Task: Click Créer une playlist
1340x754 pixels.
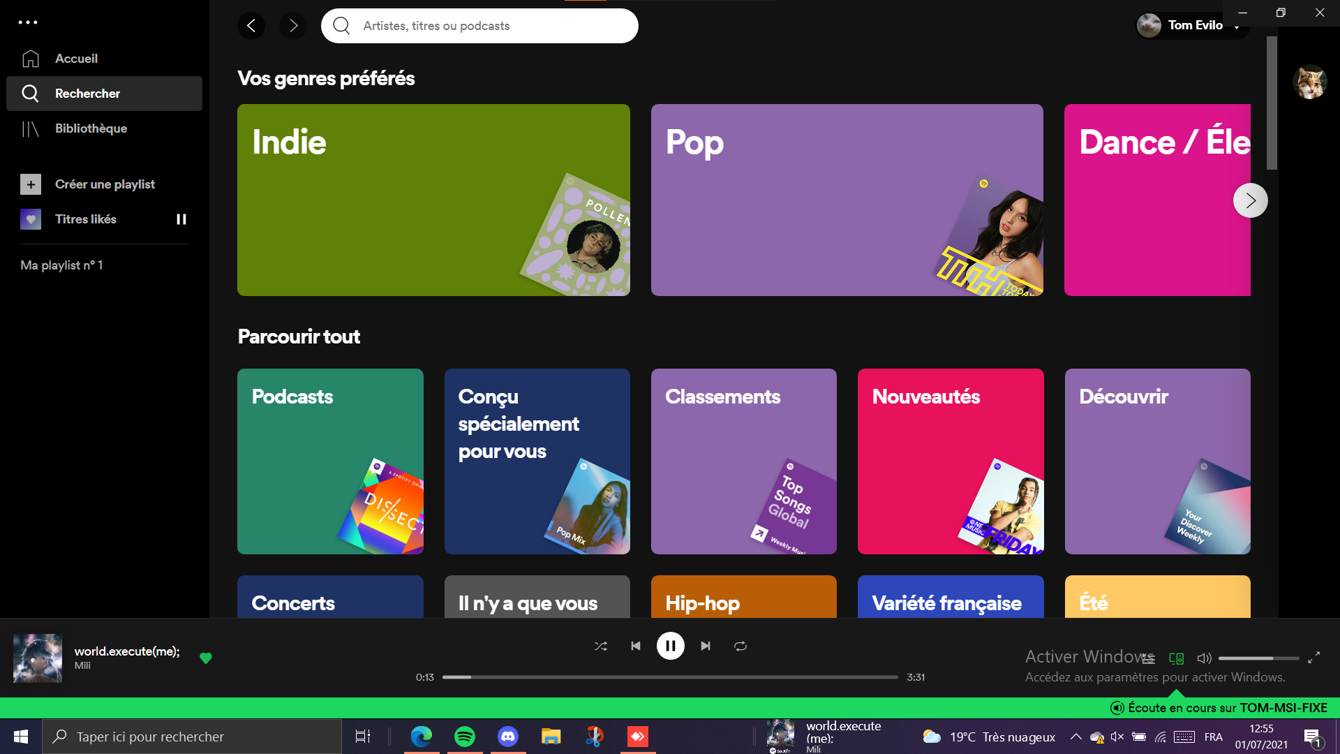Action: (105, 184)
